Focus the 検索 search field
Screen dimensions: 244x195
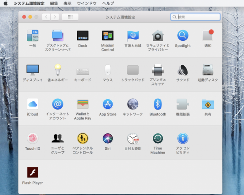tap(196, 17)
